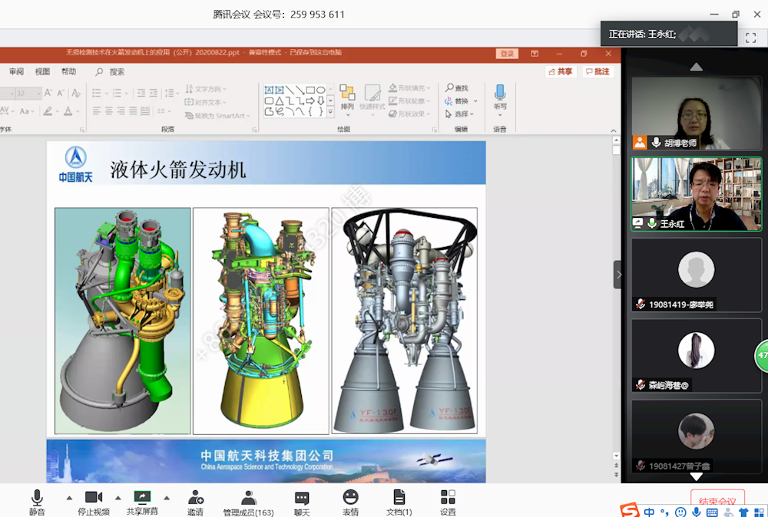This screenshot has width=768, height=517.
Task: Expand share options arrow beside 共享屏幕
Action: 167,497
